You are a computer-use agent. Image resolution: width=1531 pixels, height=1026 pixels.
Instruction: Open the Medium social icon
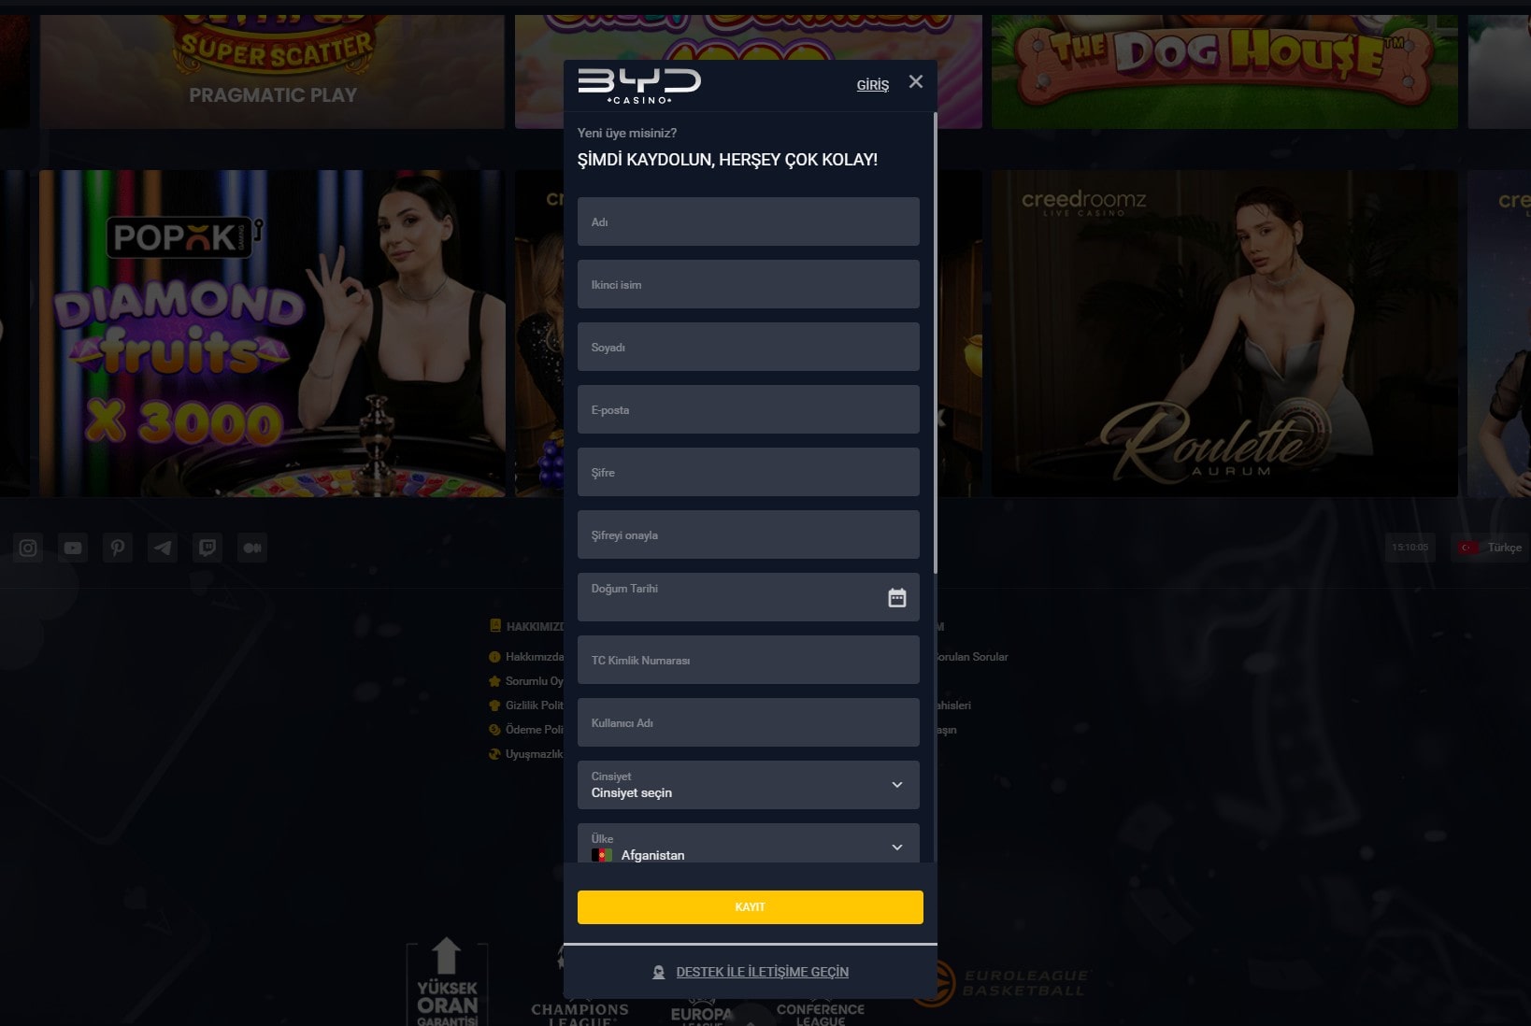click(x=252, y=548)
